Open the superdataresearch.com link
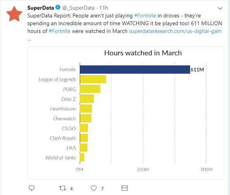Image resolution: width=230 pixels, height=195 pixels. click(175, 31)
